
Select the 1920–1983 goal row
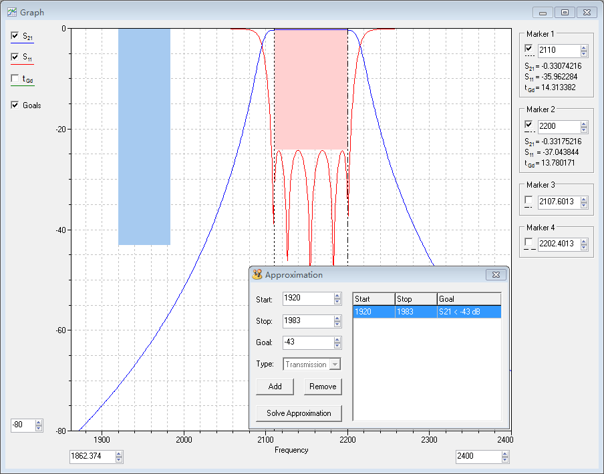(x=426, y=312)
